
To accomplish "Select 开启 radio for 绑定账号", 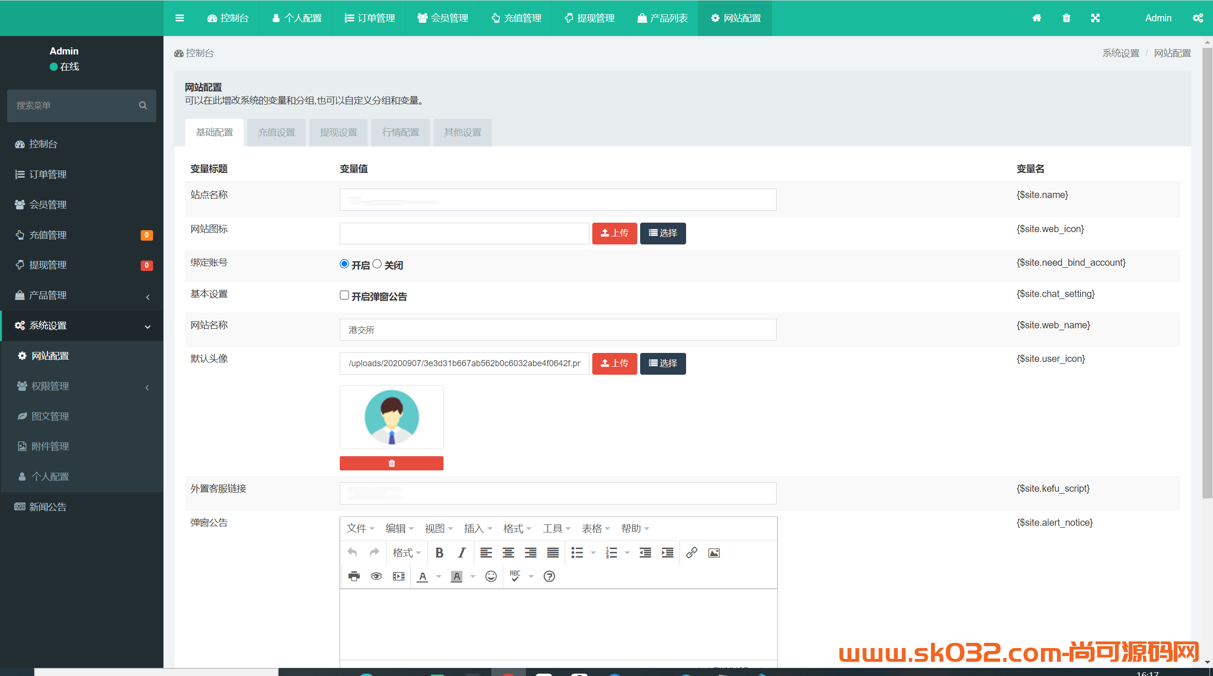I will [x=344, y=264].
